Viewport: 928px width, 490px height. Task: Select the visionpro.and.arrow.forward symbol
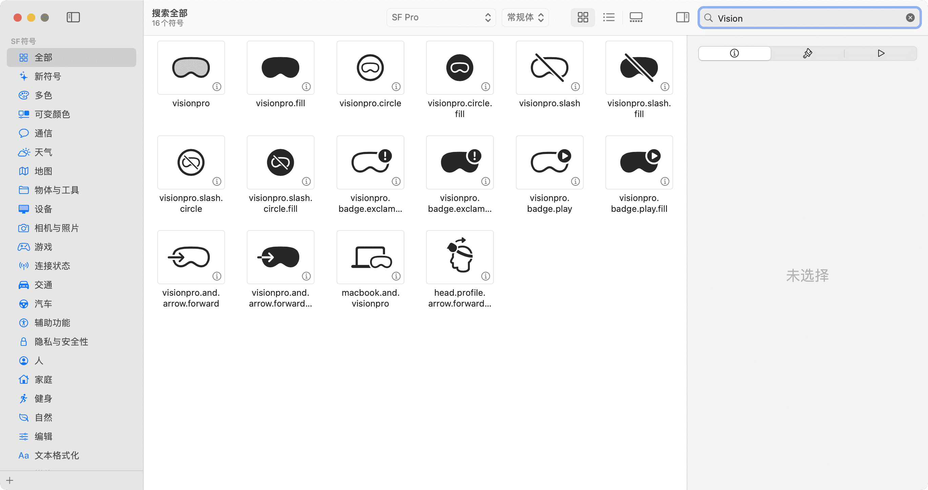(x=191, y=257)
